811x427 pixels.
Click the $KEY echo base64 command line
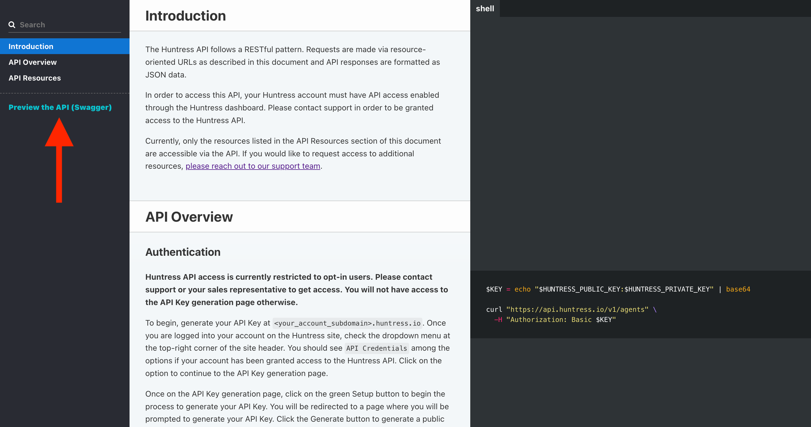pyautogui.click(x=618, y=289)
